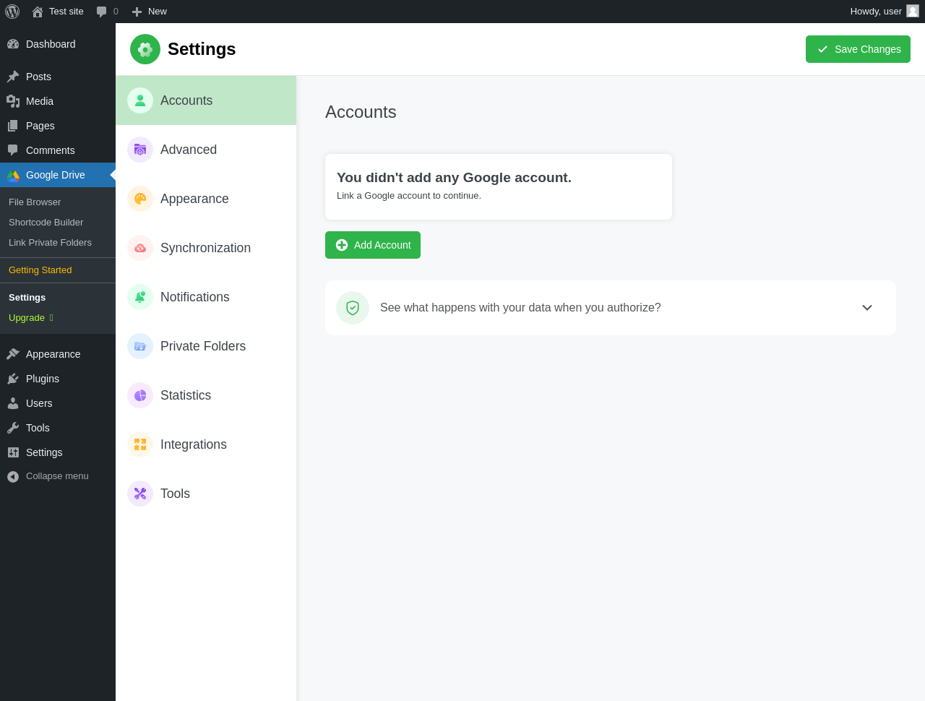Screen dimensions: 925x701
Task: Click the green Settings gear logo
Action: [x=145, y=49]
